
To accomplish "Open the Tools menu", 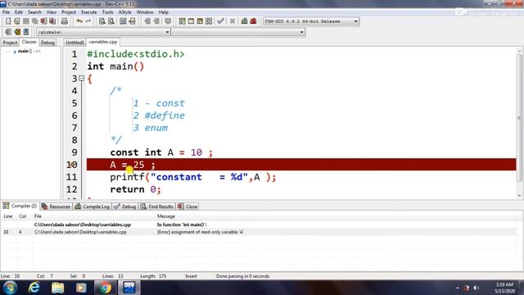I will coord(107,12).
